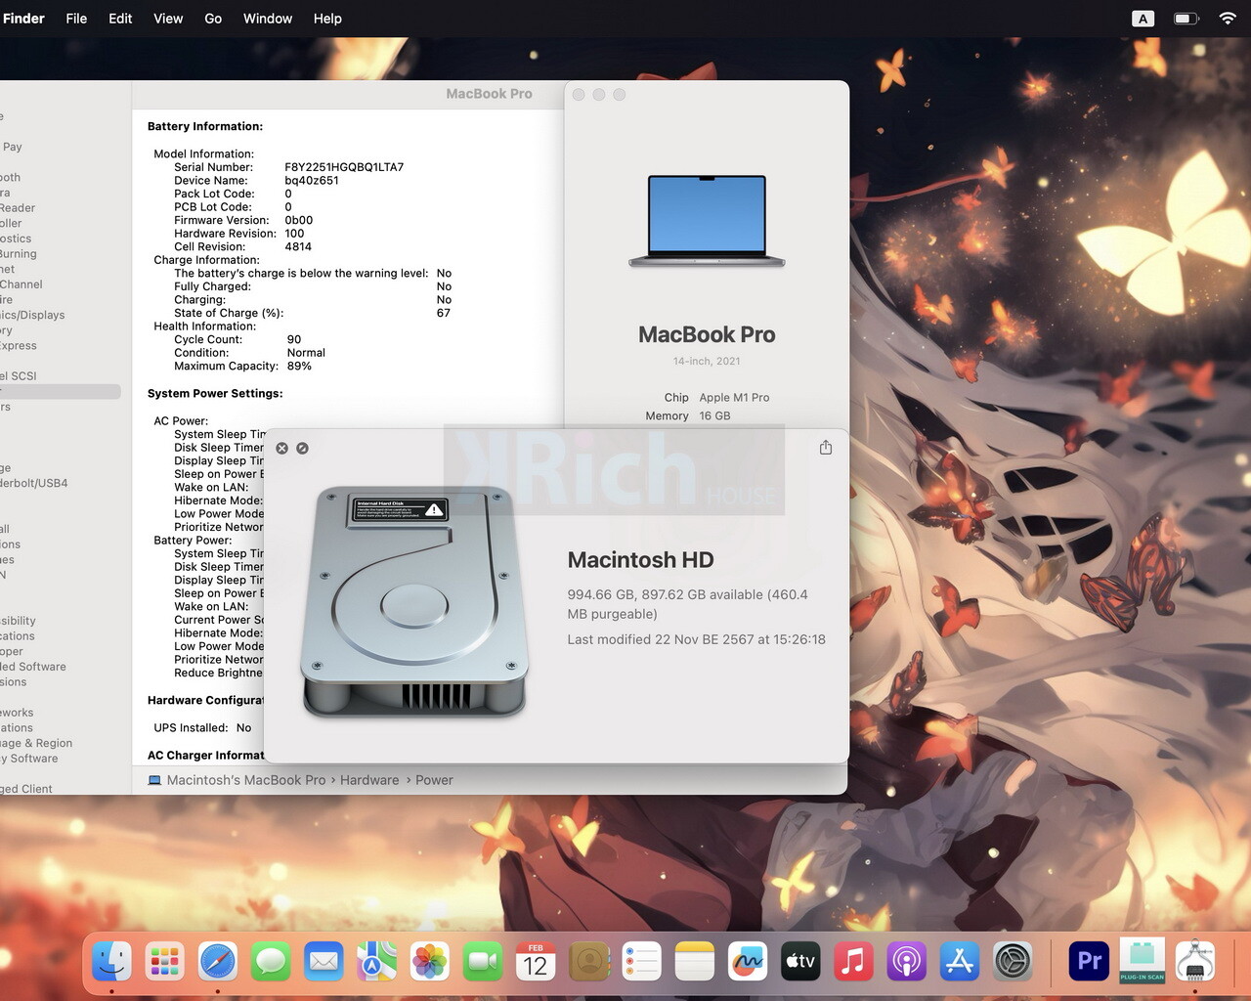The width and height of the screenshot is (1251, 1001).
Task: Click the battery status icon
Action: pyautogui.click(x=1186, y=19)
